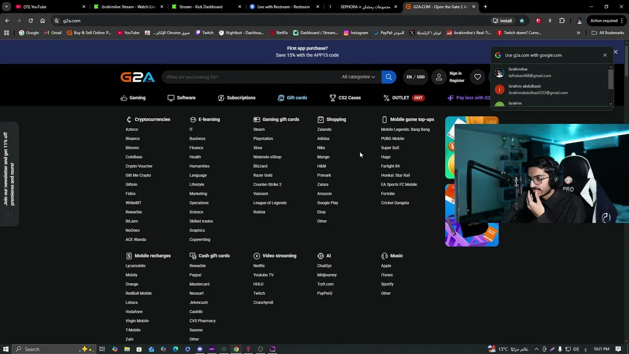The image size is (629, 354).
Task: Click the Pay less with G2A link
Action: tap(469, 98)
